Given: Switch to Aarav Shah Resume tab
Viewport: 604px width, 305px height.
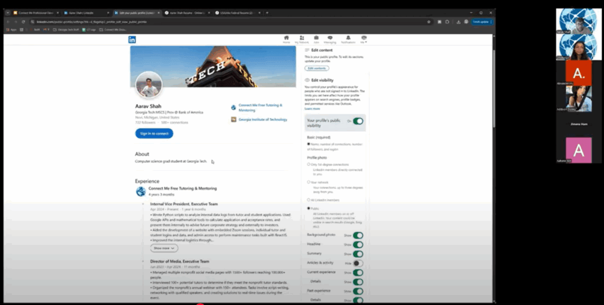Looking at the screenshot, I should (188, 13).
